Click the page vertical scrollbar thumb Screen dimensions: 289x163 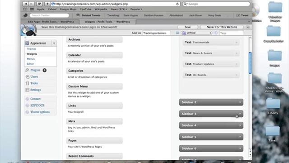coord(250,63)
